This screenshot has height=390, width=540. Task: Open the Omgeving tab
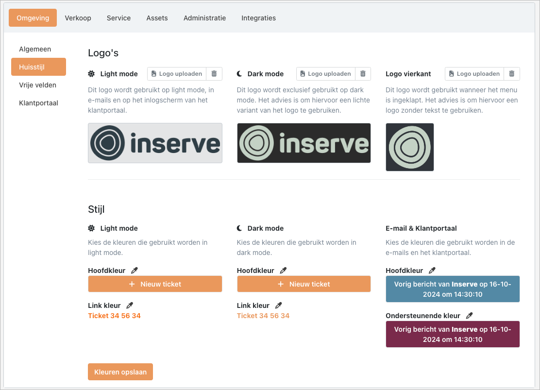click(x=33, y=18)
